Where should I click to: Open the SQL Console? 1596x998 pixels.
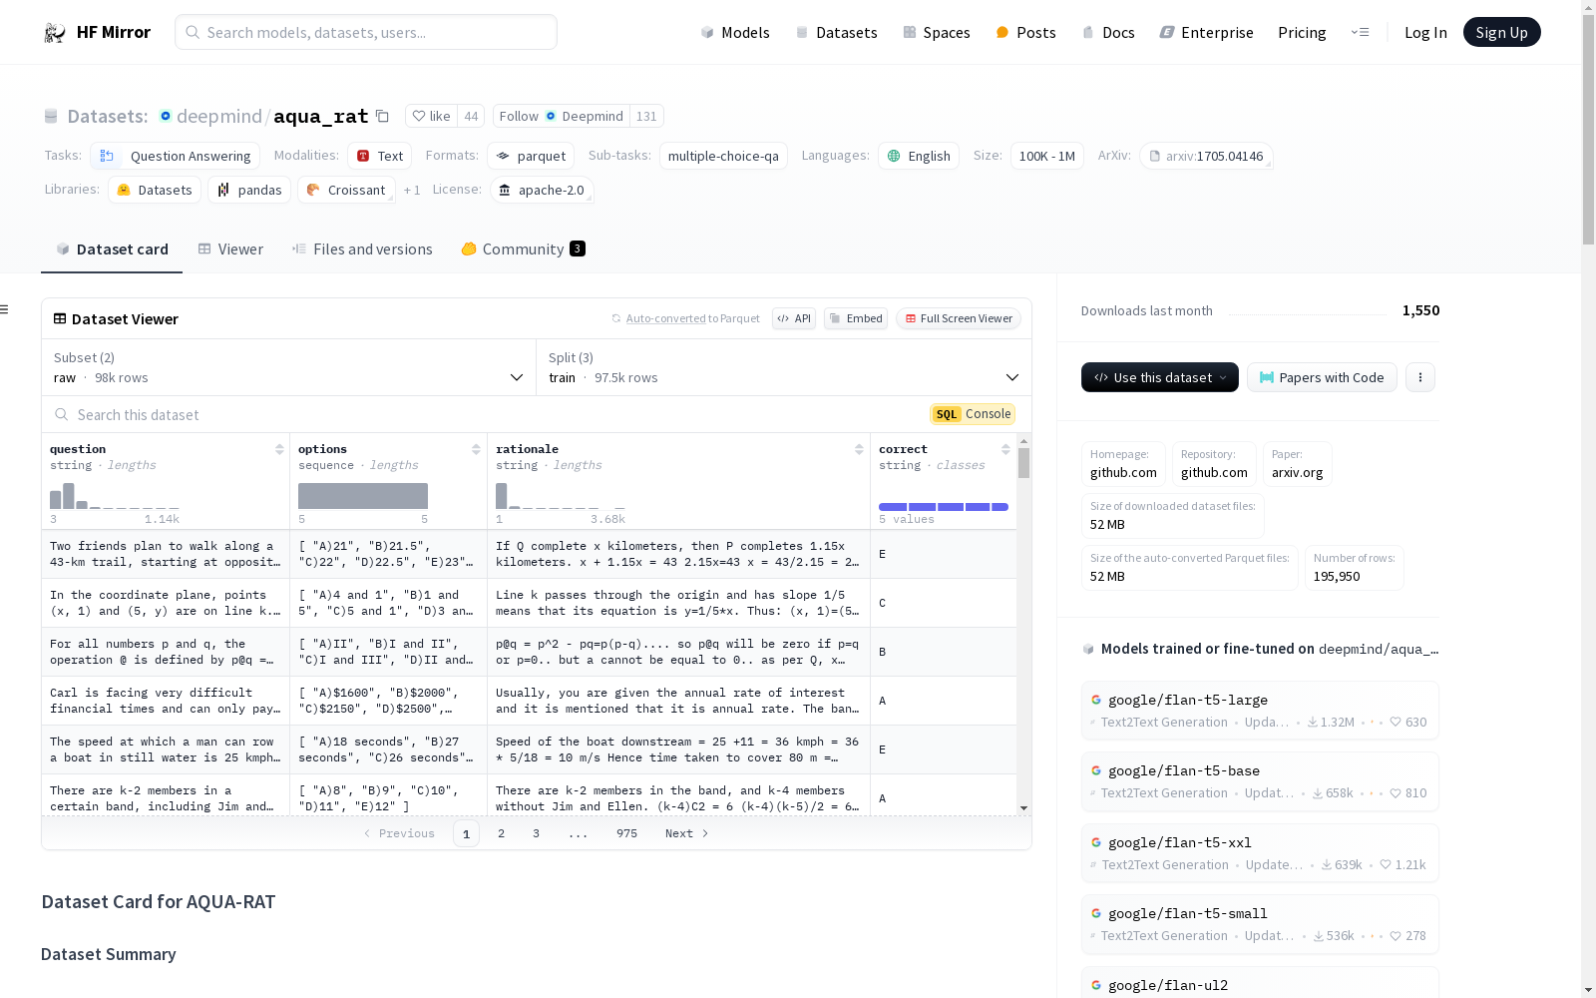point(973,414)
